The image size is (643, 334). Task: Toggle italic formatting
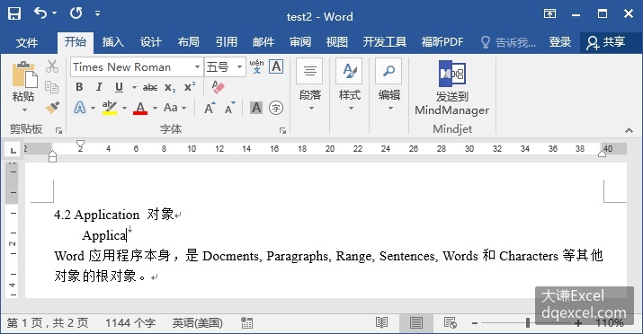[99, 87]
